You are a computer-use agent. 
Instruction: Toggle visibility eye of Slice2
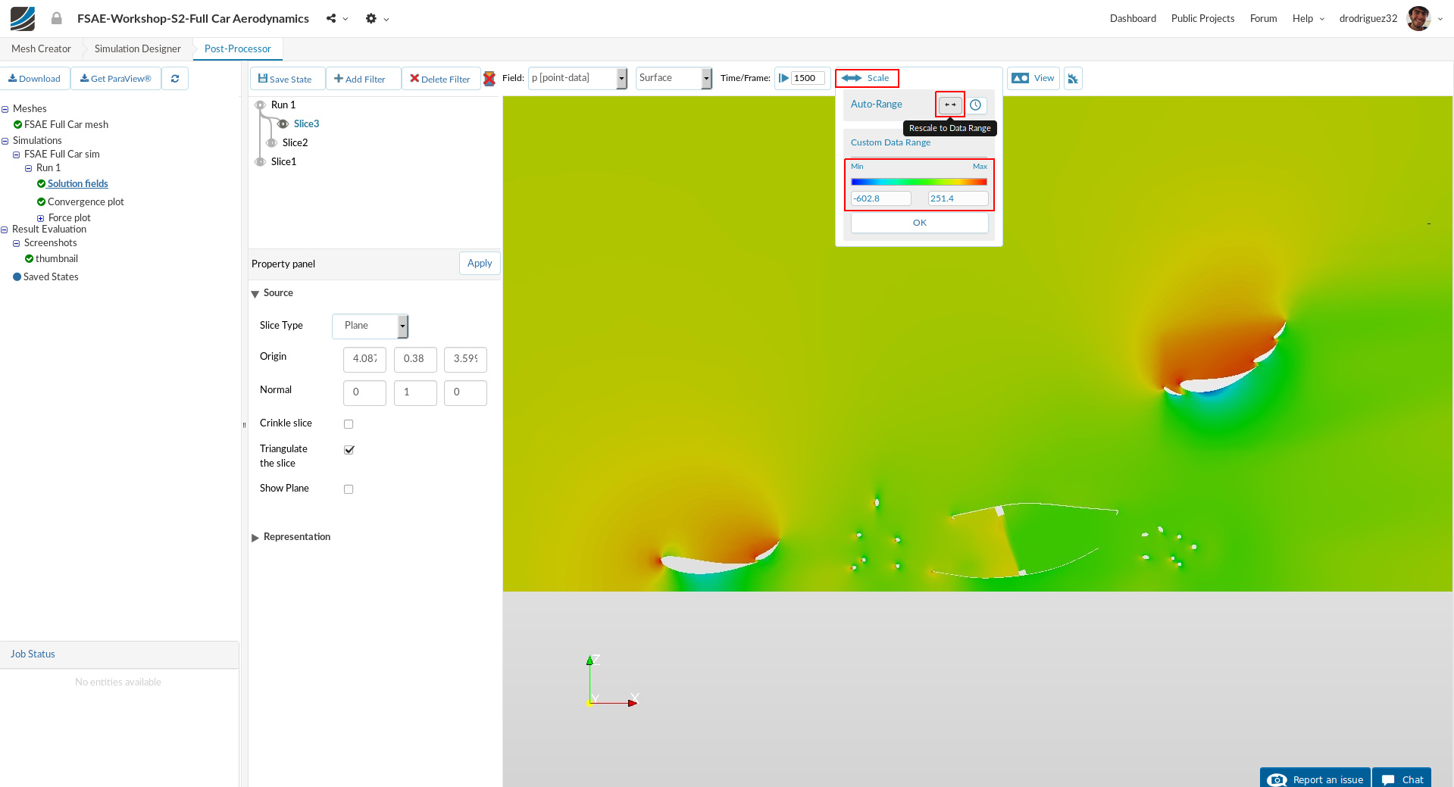(271, 142)
